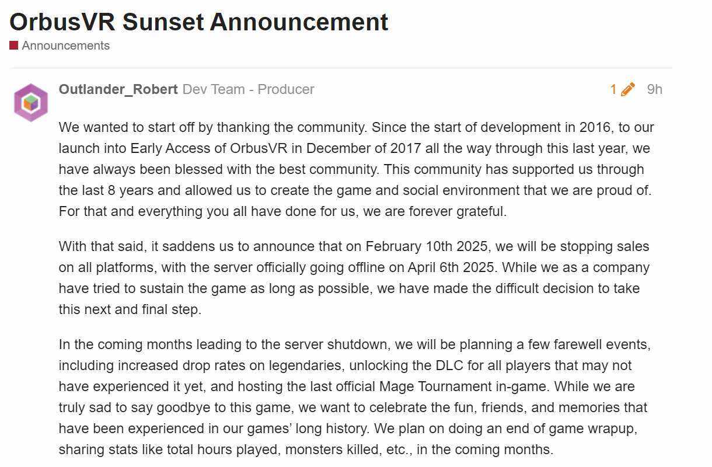Click the Dev Team - Producer user title
This screenshot has width=712, height=467.
[248, 89]
